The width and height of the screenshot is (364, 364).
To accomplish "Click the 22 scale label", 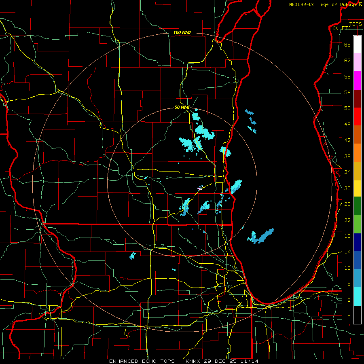I will [x=347, y=220].
